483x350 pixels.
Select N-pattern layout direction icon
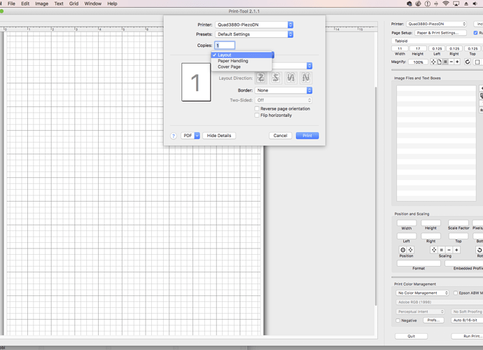click(306, 78)
